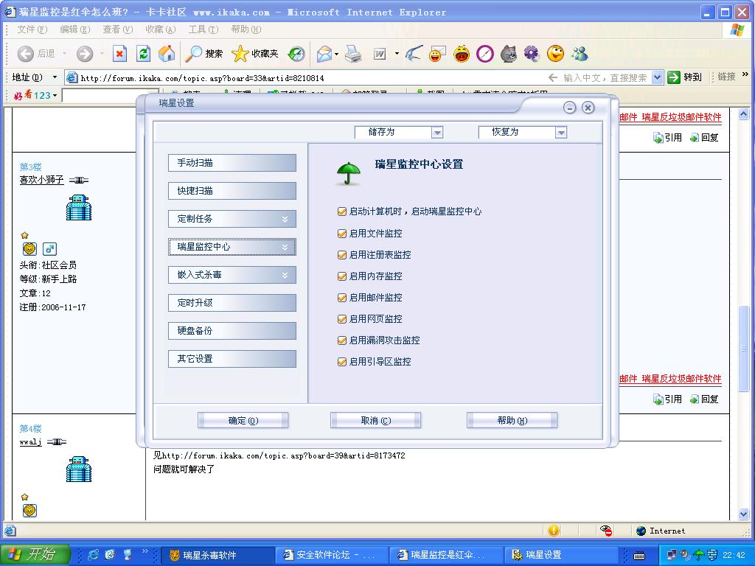755x566 pixels.
Task: Open the 编辑(E) menu
Action: click(x=74, y=29)
